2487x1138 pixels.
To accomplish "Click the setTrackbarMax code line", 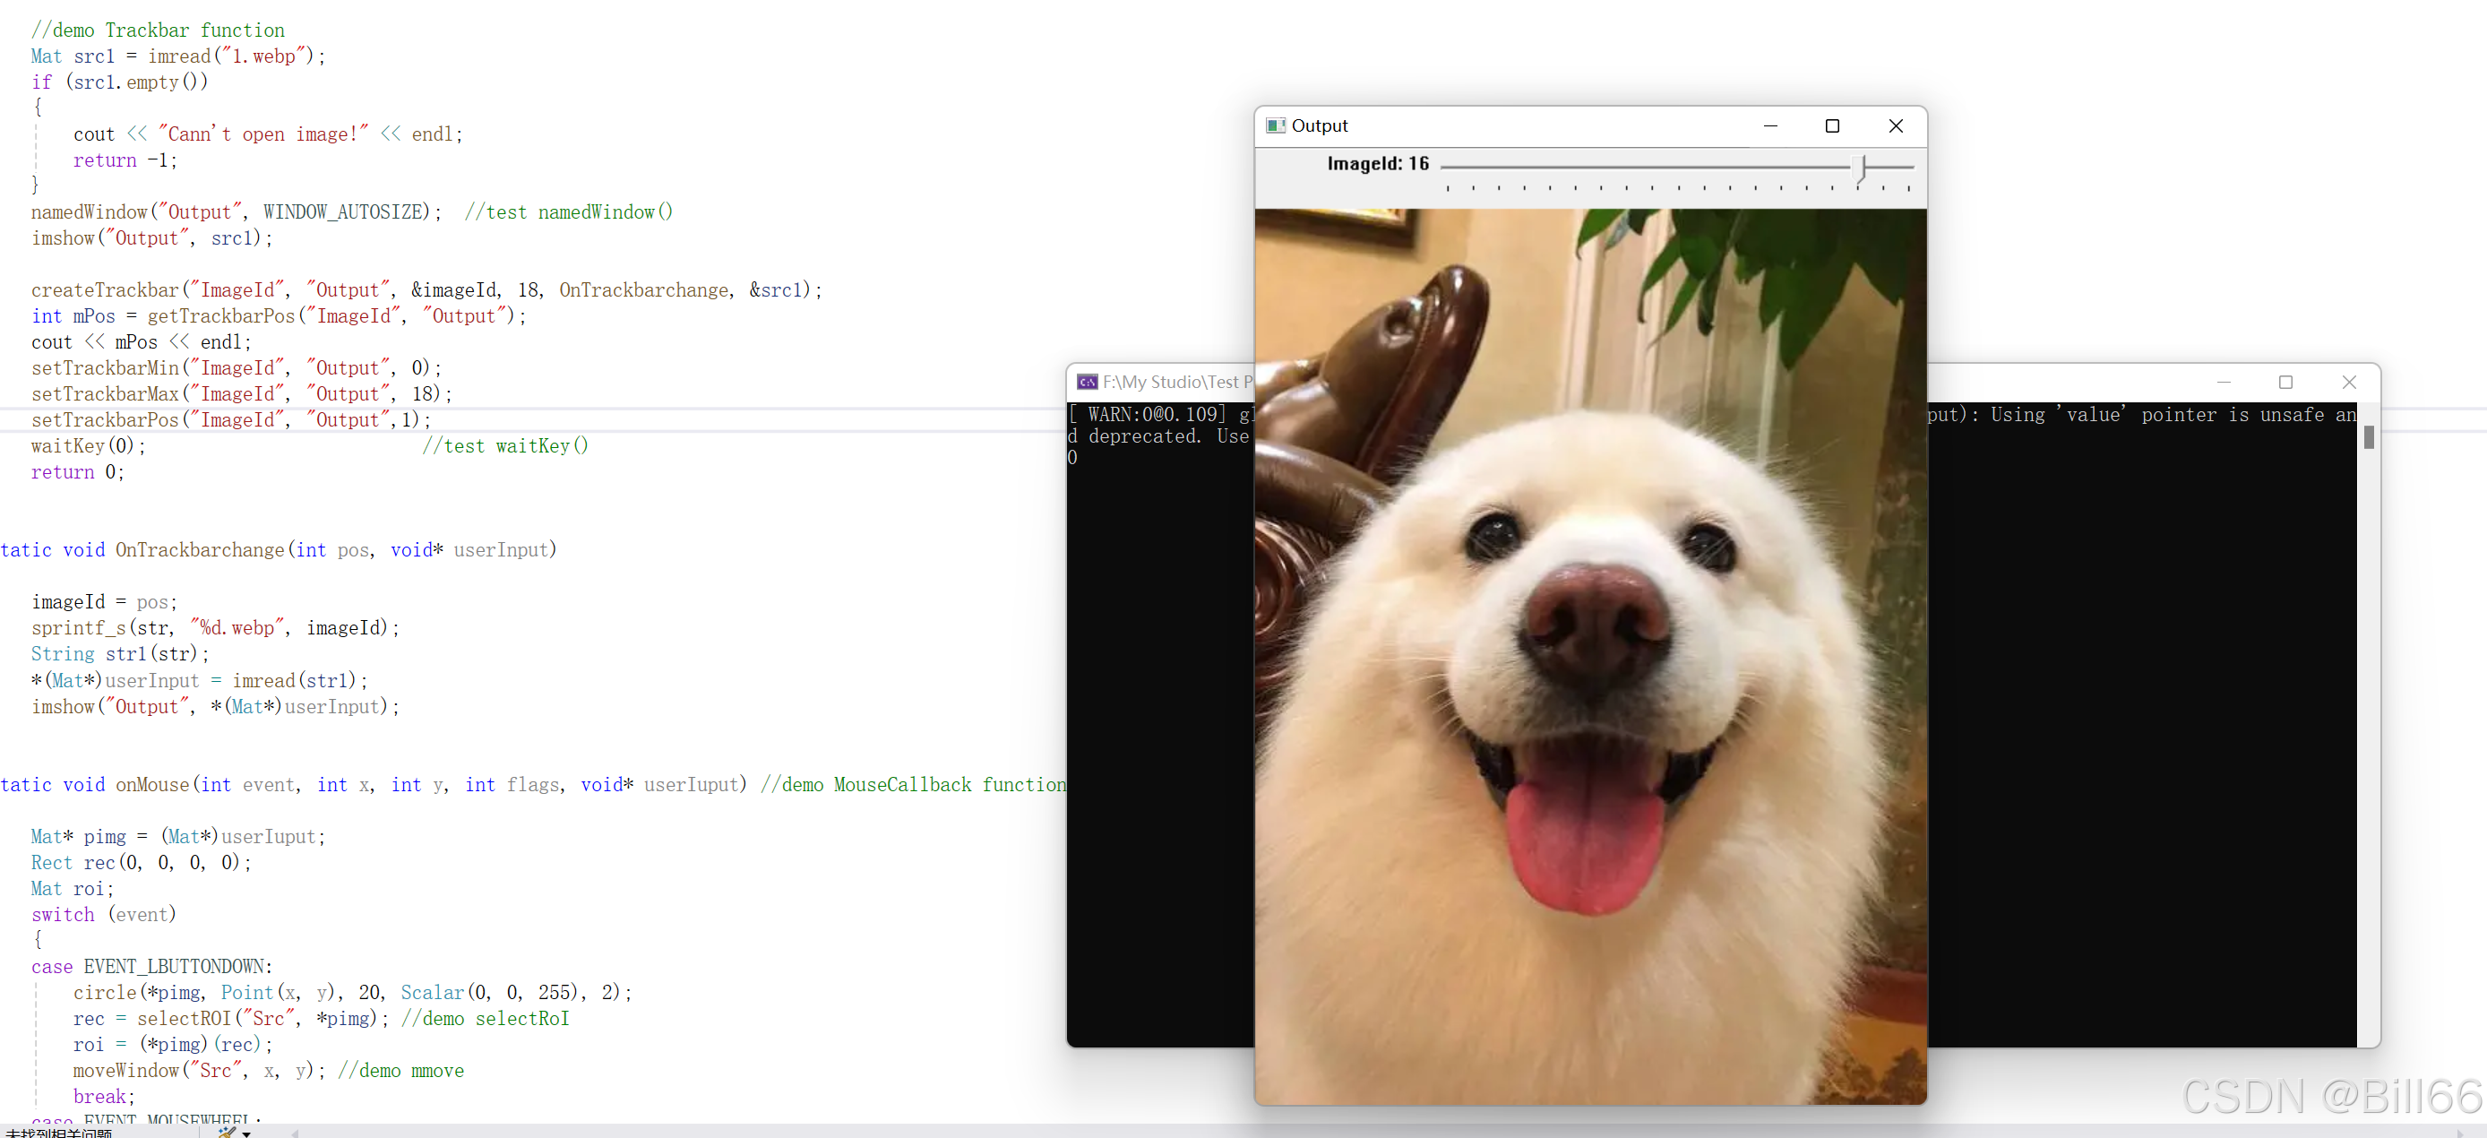I will tap(241, 393).
